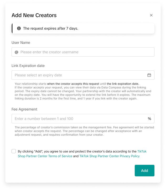Screen dimensions: 166x190
Task: Tick the data protection agreement checkbox
Action: click(x=14, y=151)
